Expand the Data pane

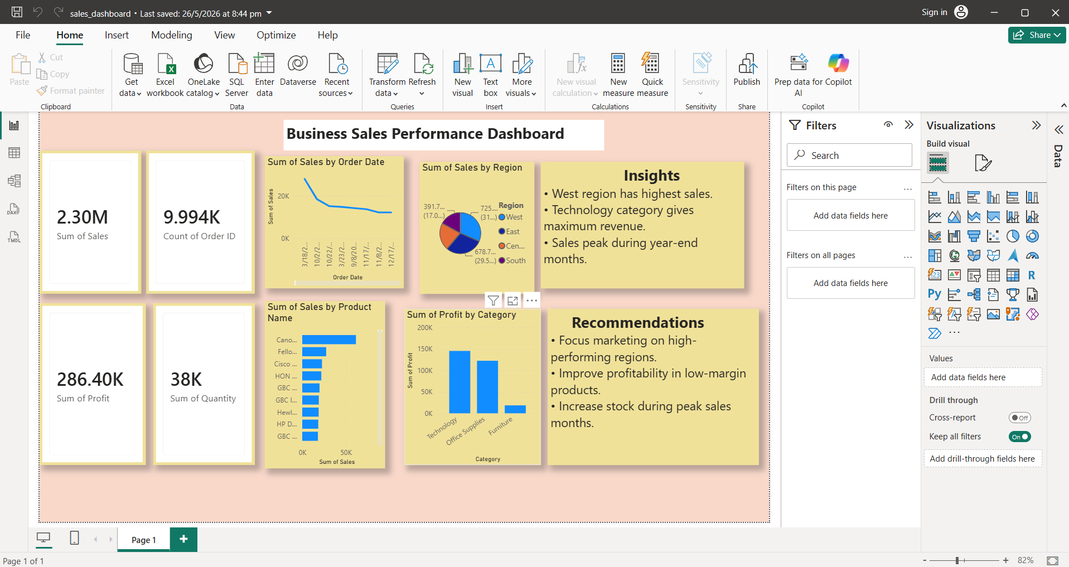1058,130
